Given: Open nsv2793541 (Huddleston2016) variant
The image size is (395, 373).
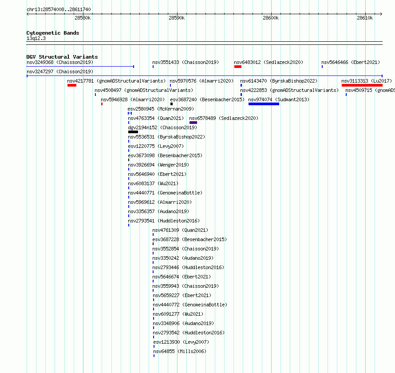Looking at the screenshot, I should pos(164,221).
